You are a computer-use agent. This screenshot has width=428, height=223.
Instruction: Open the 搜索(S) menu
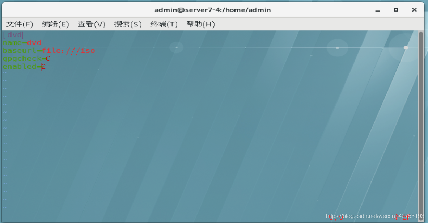(128, 24)
